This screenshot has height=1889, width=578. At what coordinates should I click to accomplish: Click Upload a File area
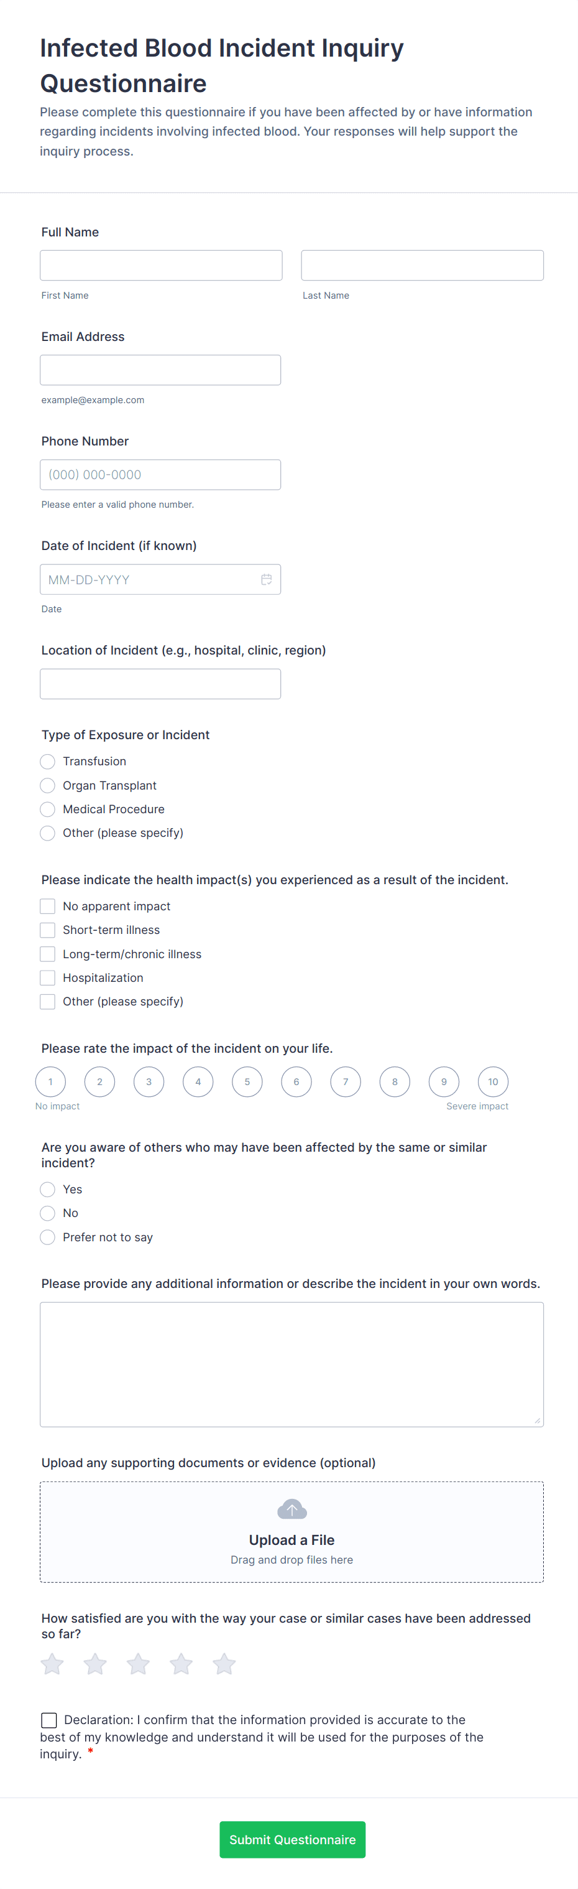coord(291,1539)
